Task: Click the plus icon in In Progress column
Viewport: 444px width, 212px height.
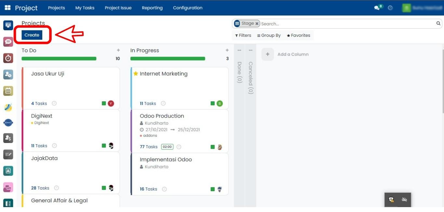Action: tap(227, 50)
